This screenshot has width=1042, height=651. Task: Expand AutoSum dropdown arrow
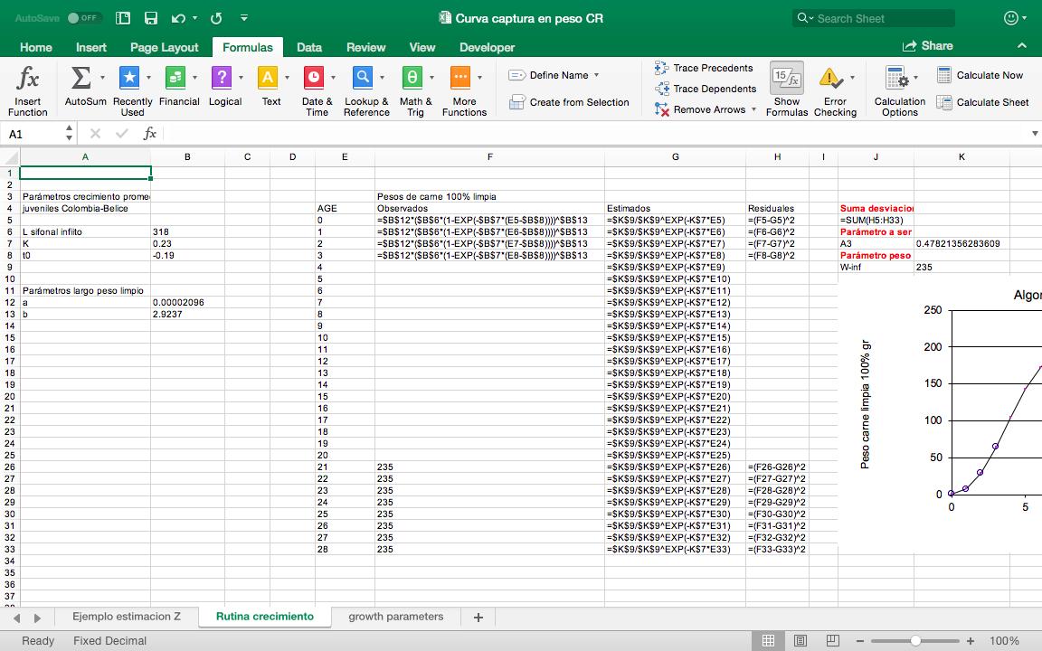click(x=102, y=78)
